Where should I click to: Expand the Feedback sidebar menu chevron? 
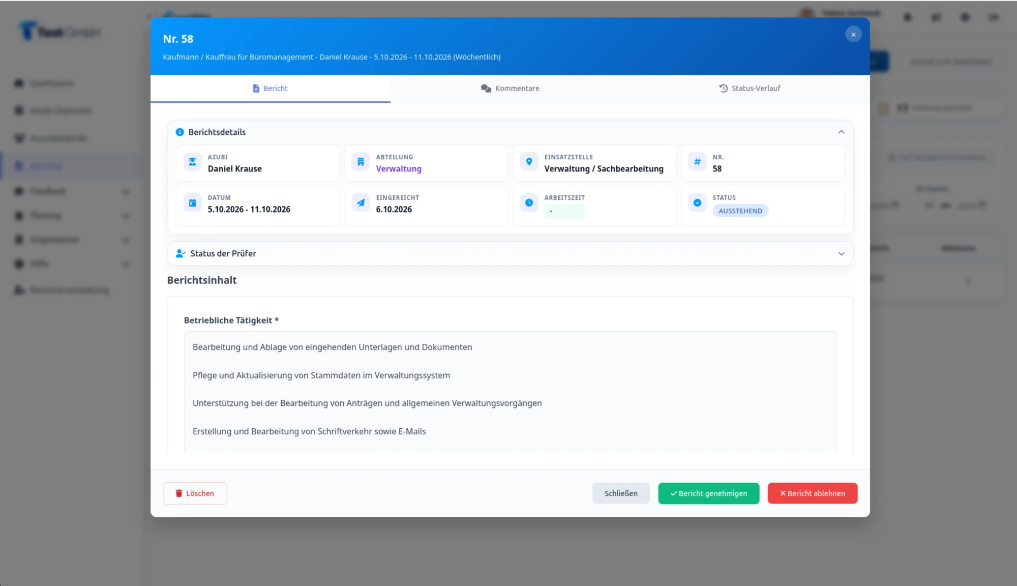coord(126,192)
